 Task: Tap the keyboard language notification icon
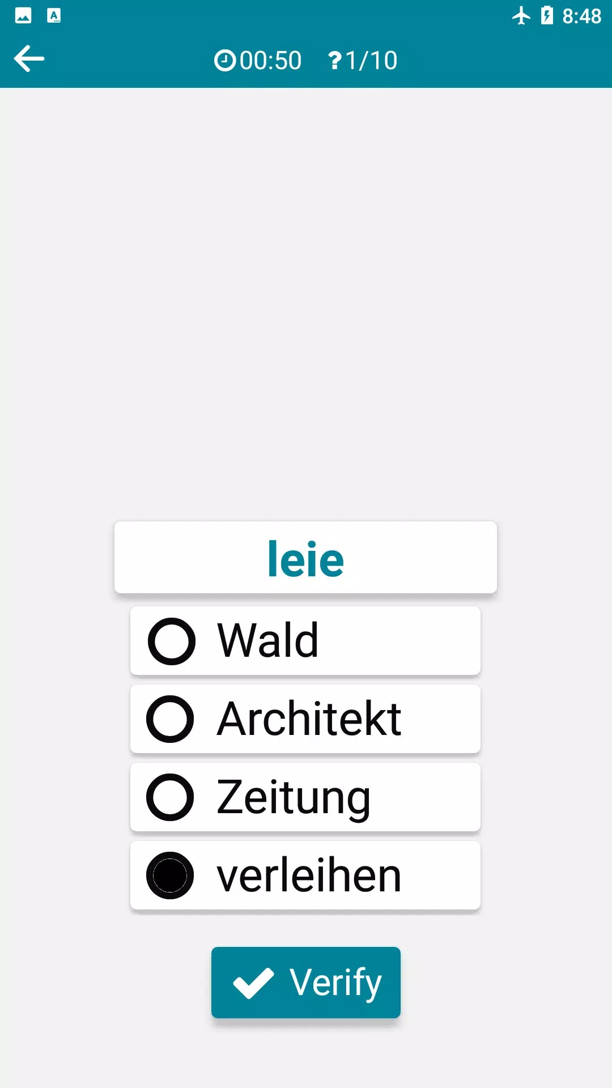[54, 15]
